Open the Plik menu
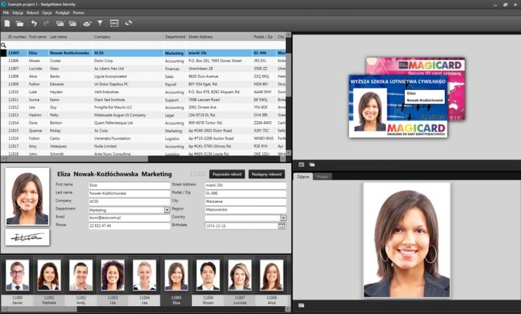 point(6,12)
